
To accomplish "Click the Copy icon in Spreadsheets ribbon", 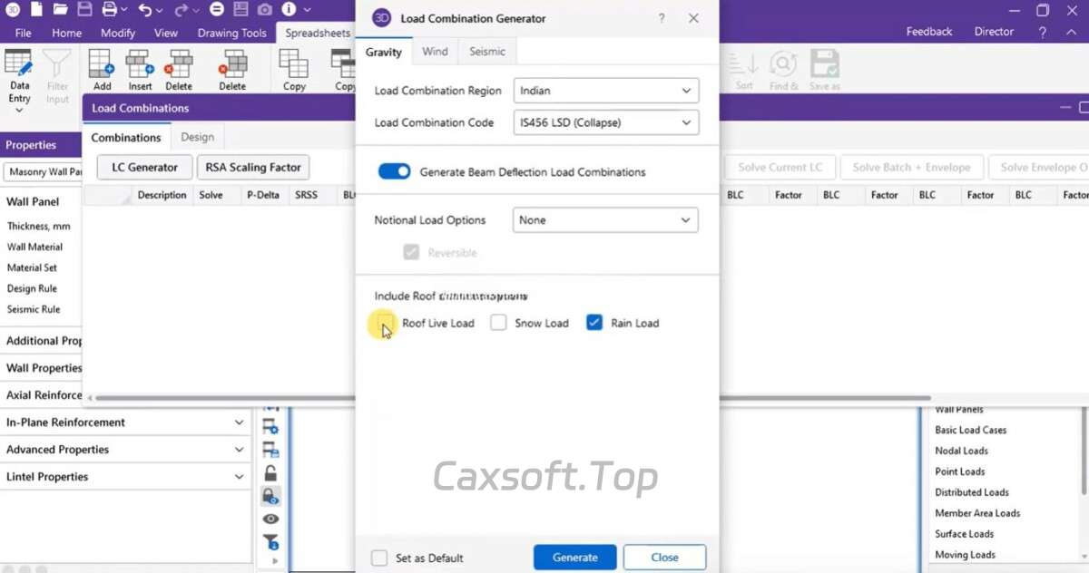I will click(x=294, y=67).
